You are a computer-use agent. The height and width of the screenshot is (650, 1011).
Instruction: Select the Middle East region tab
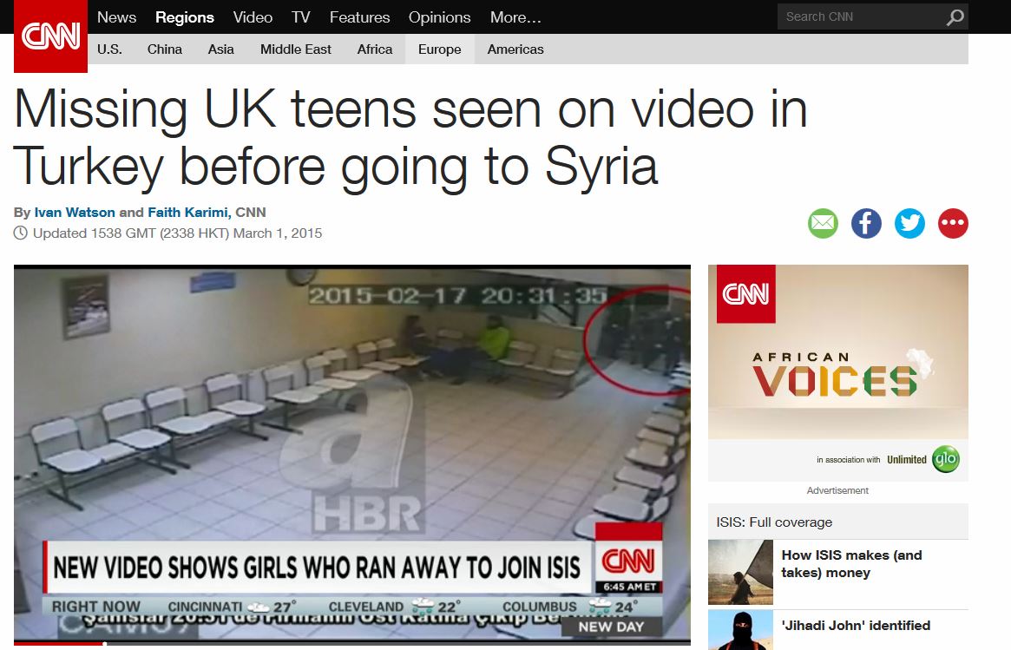tap(295, 49)
